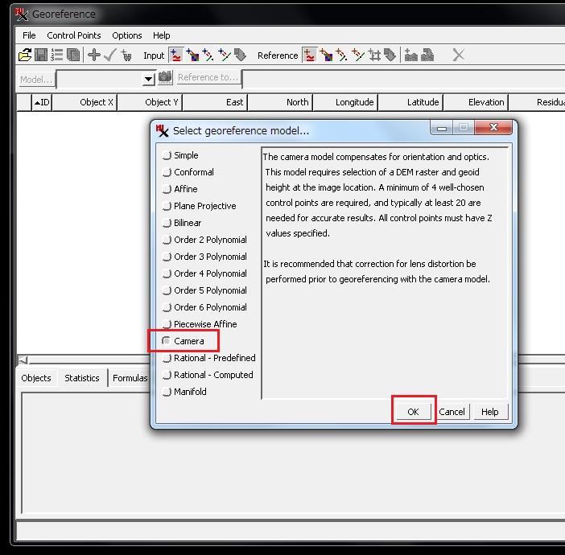
Task: Select the Order 3 Polynomial radio button
Action: [167, 257]
